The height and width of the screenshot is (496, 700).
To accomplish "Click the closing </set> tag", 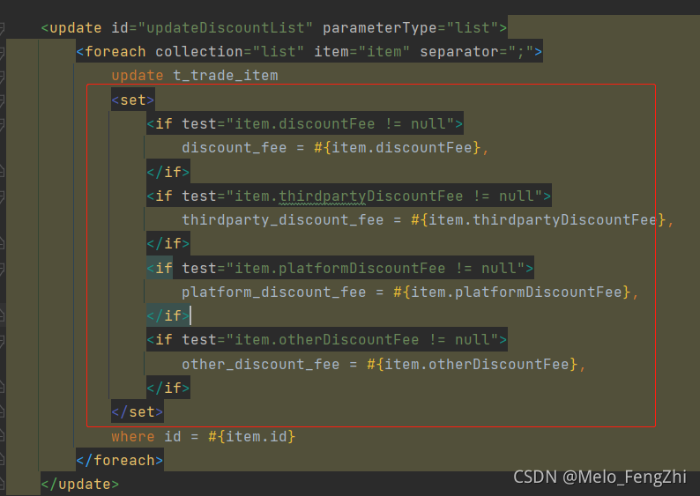I will coord(137,412).
